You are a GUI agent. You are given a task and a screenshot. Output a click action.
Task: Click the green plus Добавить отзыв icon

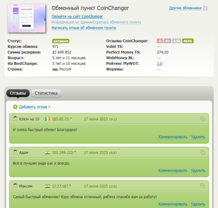15,107
